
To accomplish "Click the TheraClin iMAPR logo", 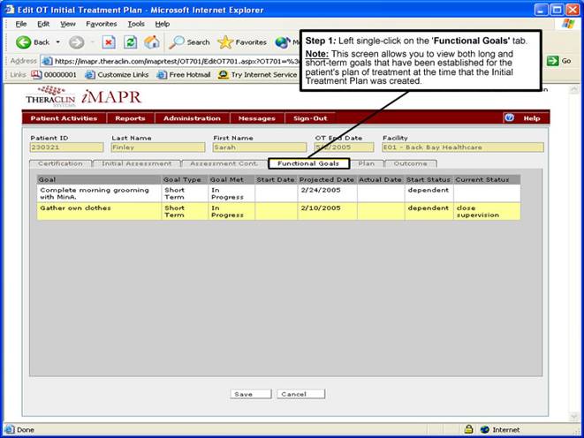I will pyautogui.click(x=78, y=96).
